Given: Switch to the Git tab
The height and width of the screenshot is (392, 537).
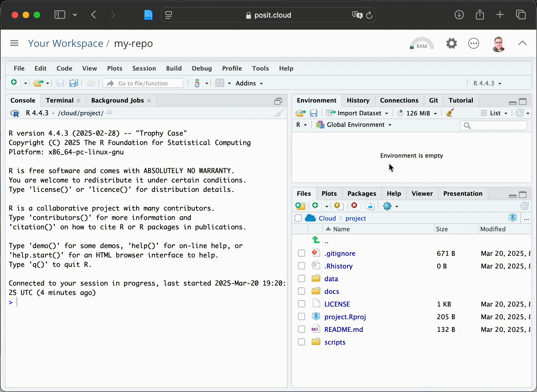Looking at the screenshot, I should click(x=433, y=100).
